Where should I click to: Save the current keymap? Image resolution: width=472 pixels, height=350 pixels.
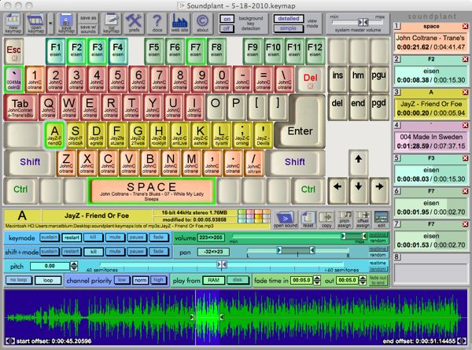(x=66, y=23)
